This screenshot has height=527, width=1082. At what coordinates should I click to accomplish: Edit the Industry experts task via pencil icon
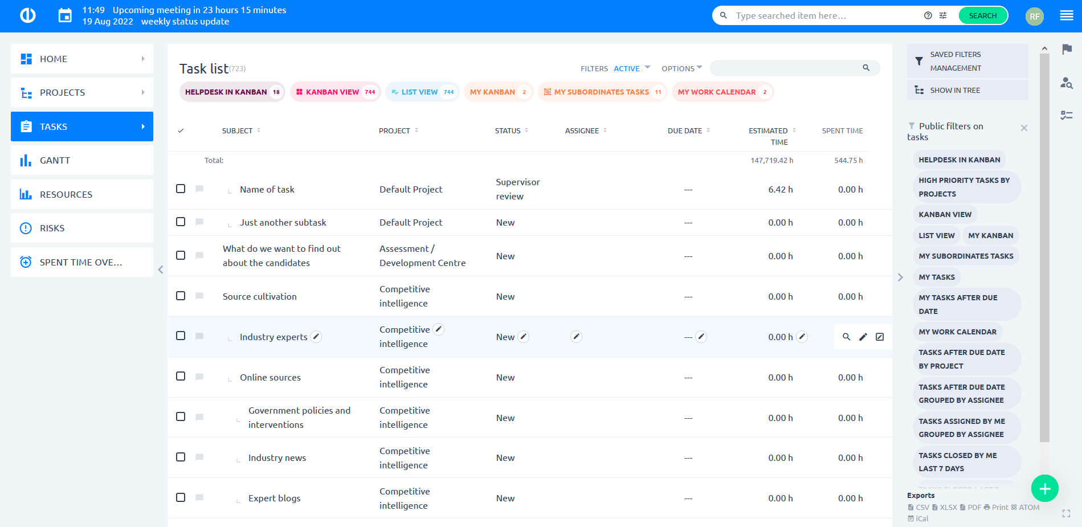coord(863,337)
